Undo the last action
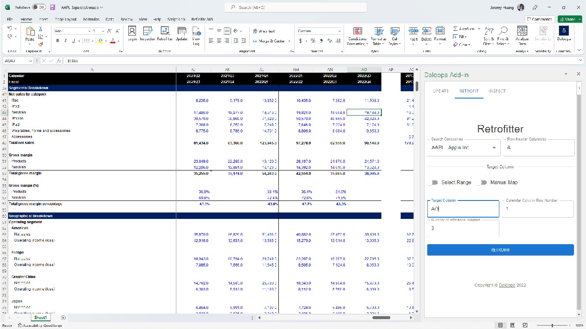Image resolution: width=586 pixels, height=329 pixels. 11,29
